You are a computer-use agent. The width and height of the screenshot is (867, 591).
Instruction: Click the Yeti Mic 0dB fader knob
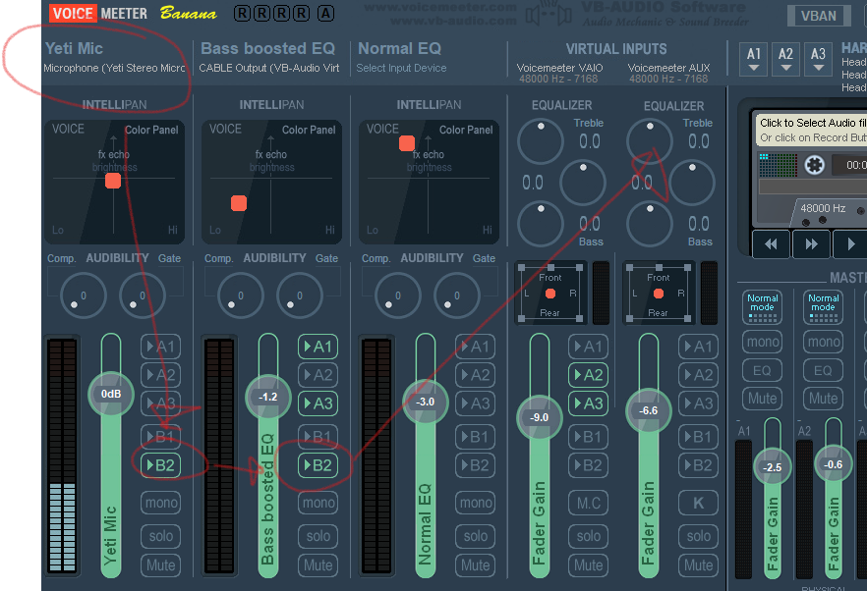point(110,394)
